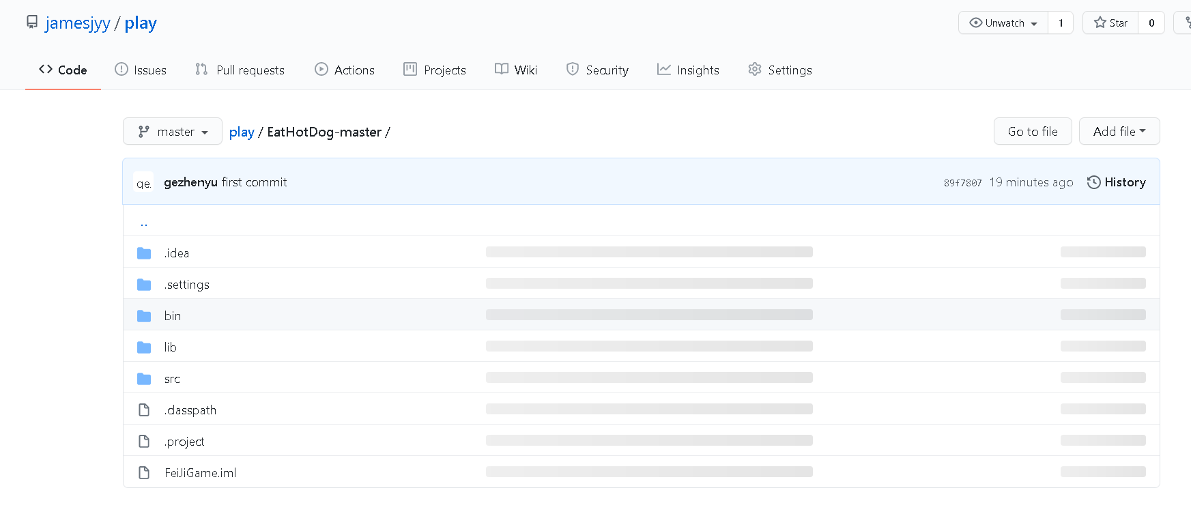Click the Pull requests icon
Image resolution: width=1191 pixels, height=529 pixels.
coord(201,69)
